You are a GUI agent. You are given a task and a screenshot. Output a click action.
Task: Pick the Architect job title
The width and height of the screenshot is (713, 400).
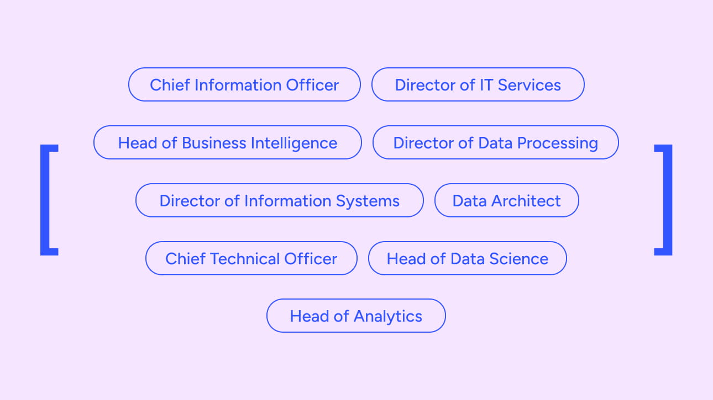click(506, 201)
